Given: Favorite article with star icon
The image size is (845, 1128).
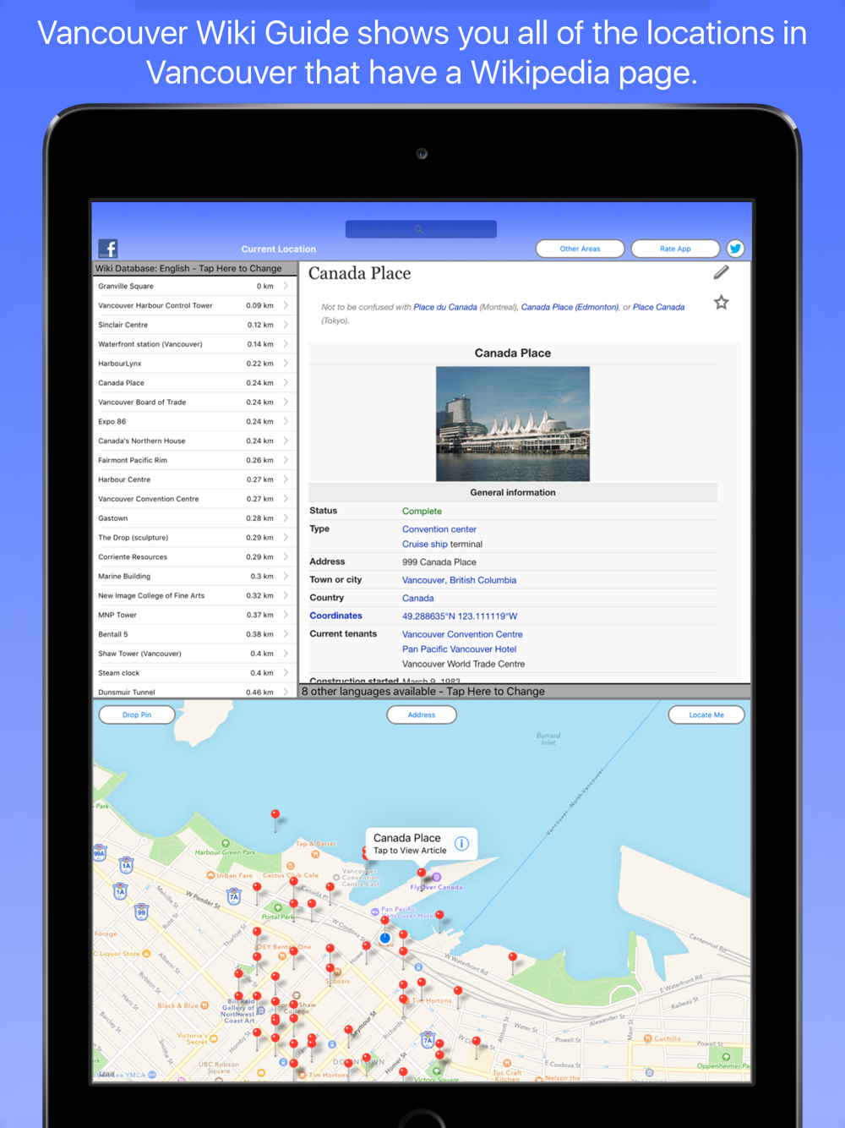Looking at the screenshot, I should [721, 302].
